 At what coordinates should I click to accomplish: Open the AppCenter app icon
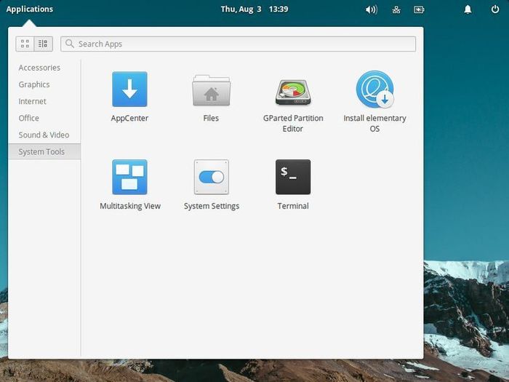pyautogui.click(x=129, y=89)
